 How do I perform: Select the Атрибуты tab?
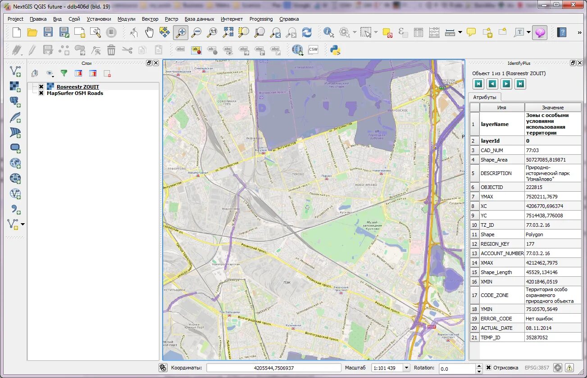485,97
